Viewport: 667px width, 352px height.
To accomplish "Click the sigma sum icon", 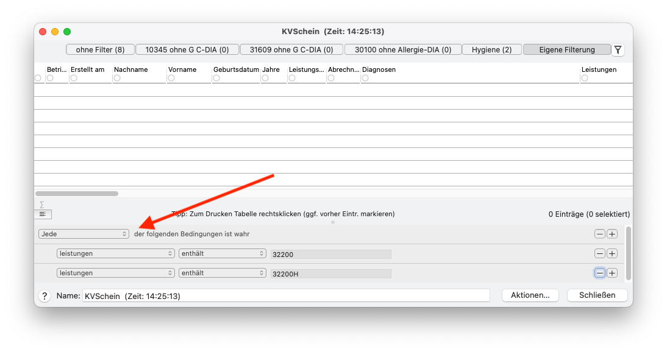I will (x=41, y=205).
